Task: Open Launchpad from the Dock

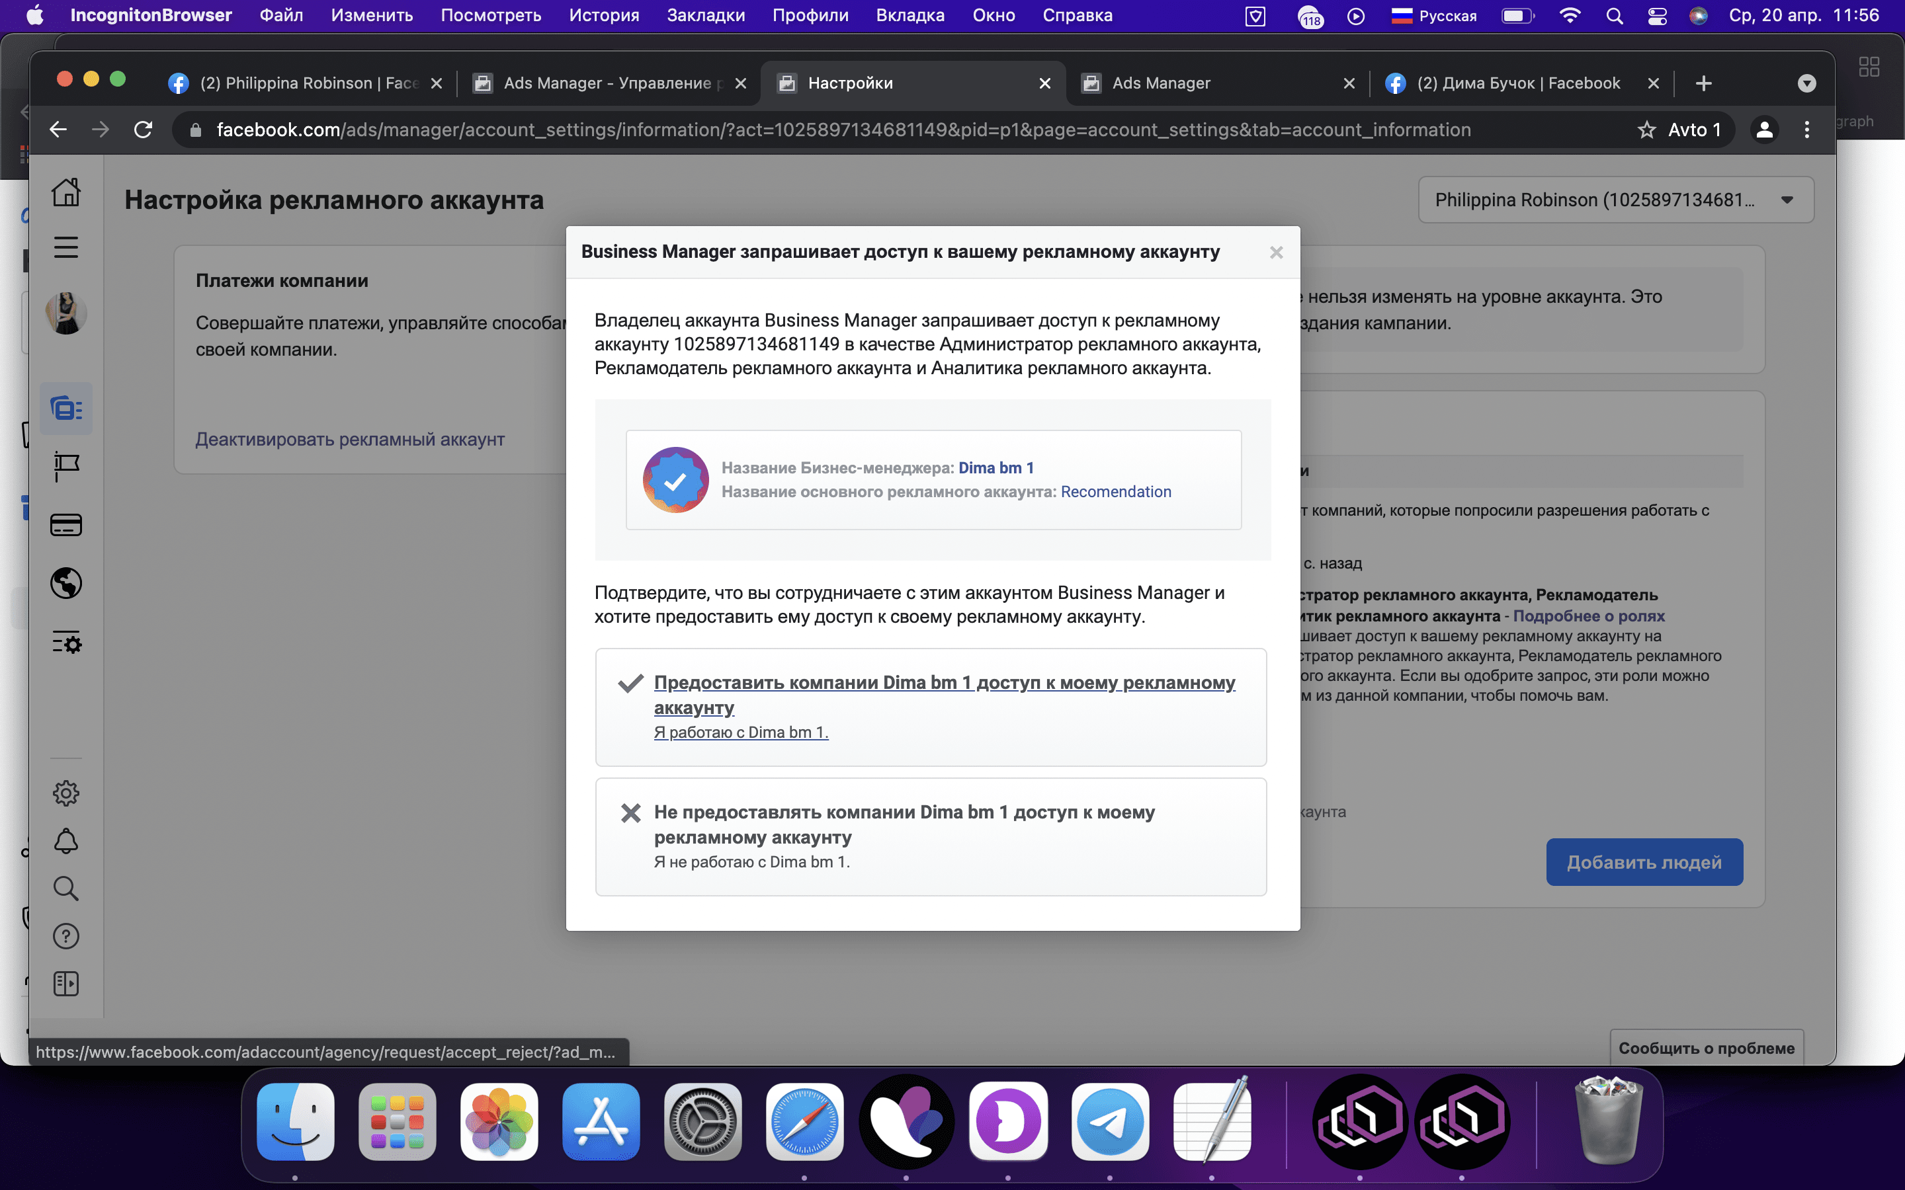Action: point(398,1121)
